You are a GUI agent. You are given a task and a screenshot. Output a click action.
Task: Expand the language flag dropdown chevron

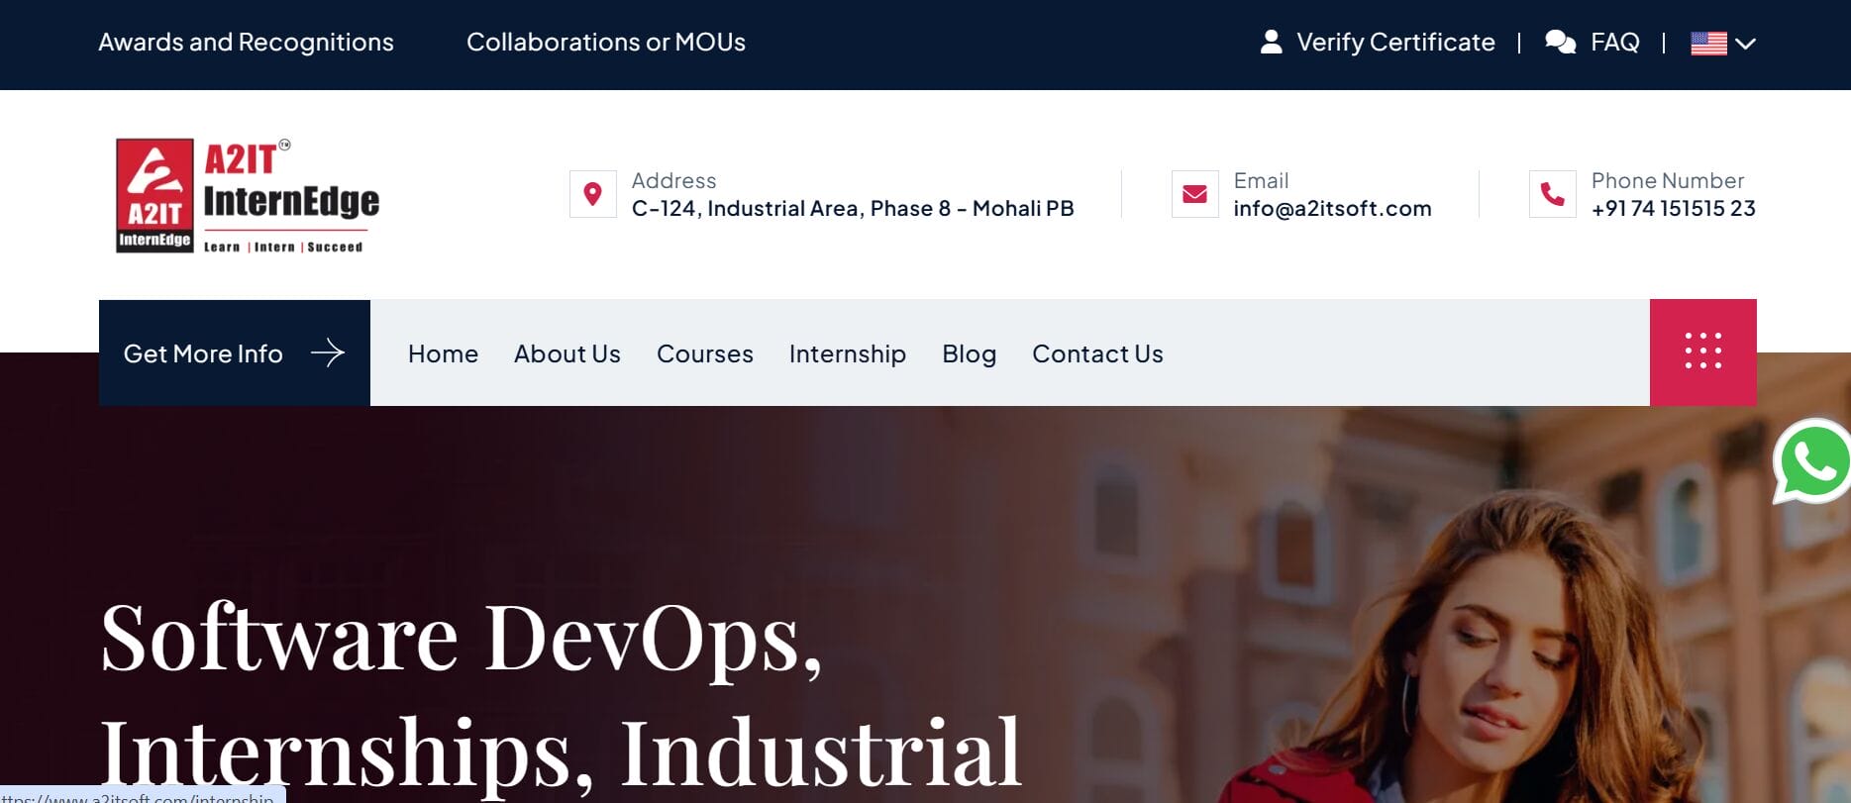[x=1745, y=44]
